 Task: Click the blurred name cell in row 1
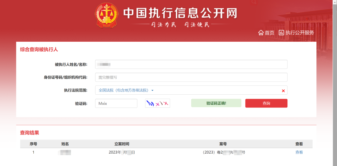pyautogui.click(x=65, y=153)
